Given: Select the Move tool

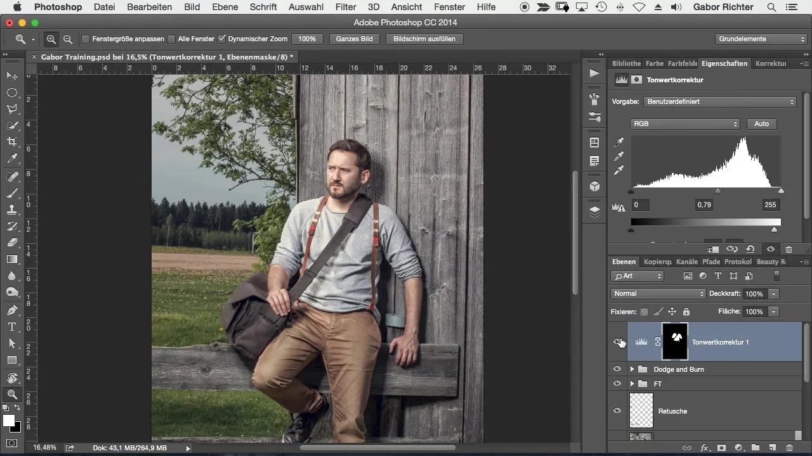Looking at the screenshot, I should tap(12, 76).
